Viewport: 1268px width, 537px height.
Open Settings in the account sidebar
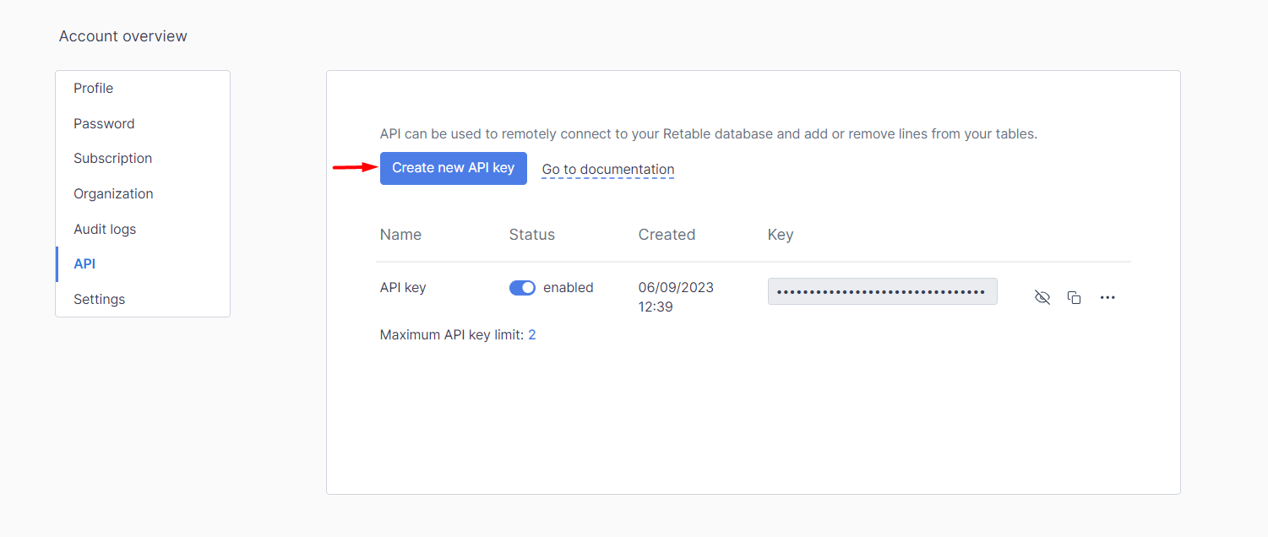coord(99,300)
